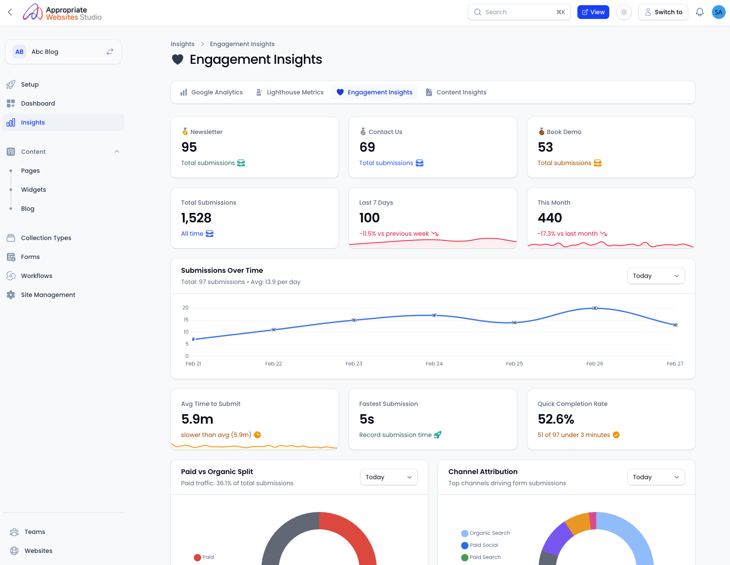Image resolution: width=730 pixels, height=565 pixels.
Task: Open the Forms section
Action: coord(30,257)
